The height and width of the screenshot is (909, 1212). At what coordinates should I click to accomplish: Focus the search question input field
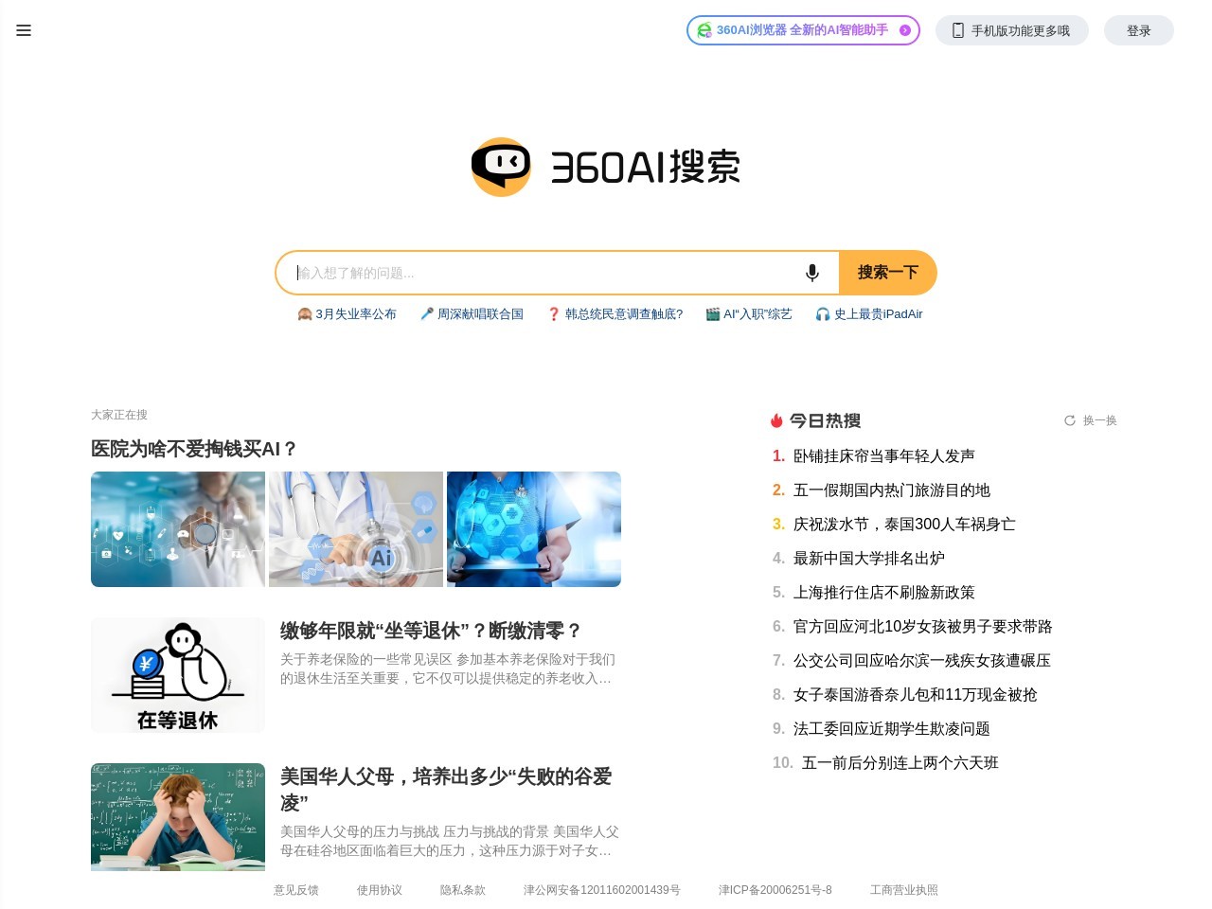[544, 273]
